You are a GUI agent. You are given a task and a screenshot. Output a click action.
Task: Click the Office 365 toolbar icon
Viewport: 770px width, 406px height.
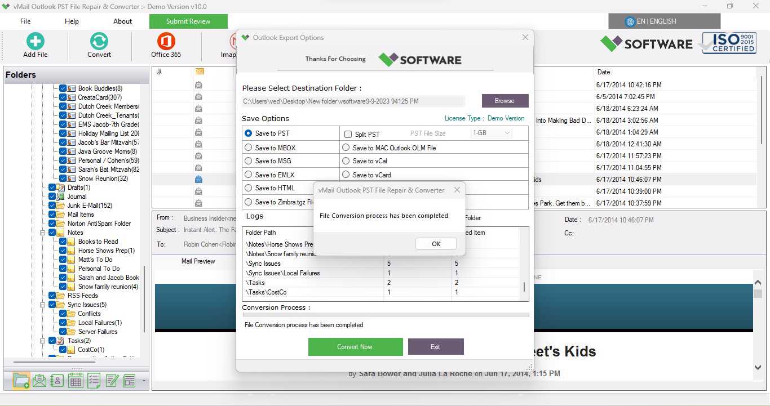[166, 41]
